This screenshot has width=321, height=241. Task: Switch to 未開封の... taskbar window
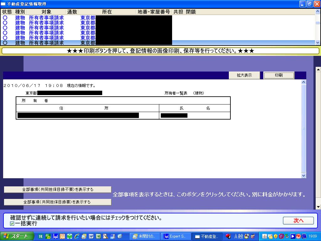click(145, 236)
